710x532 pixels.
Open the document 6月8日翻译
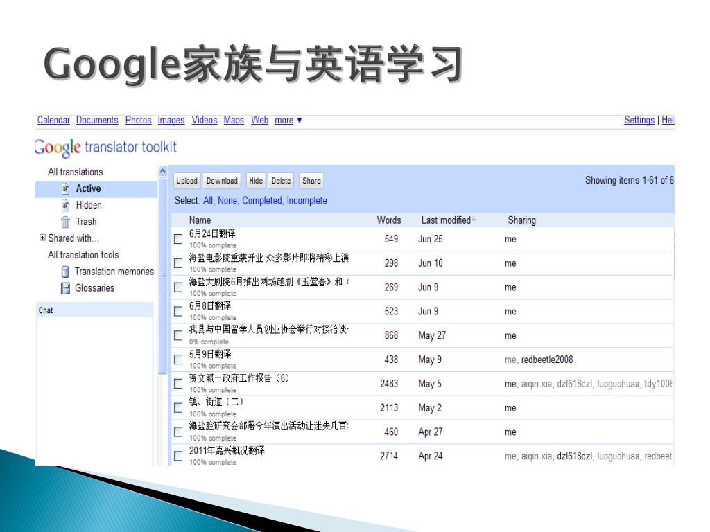tap(210, 305)
